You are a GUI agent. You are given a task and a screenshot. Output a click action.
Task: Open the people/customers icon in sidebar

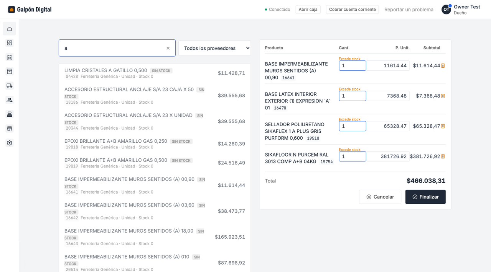10,100
